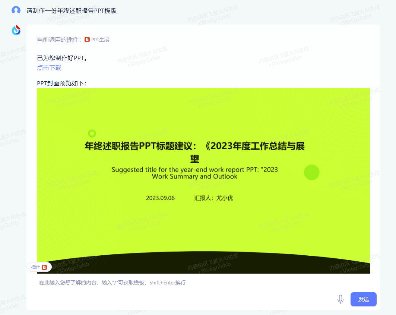This screenshot has height=315, width=396.
Task: Click the PPT icon inside the 插件 pill
Action: coord(44,267)
